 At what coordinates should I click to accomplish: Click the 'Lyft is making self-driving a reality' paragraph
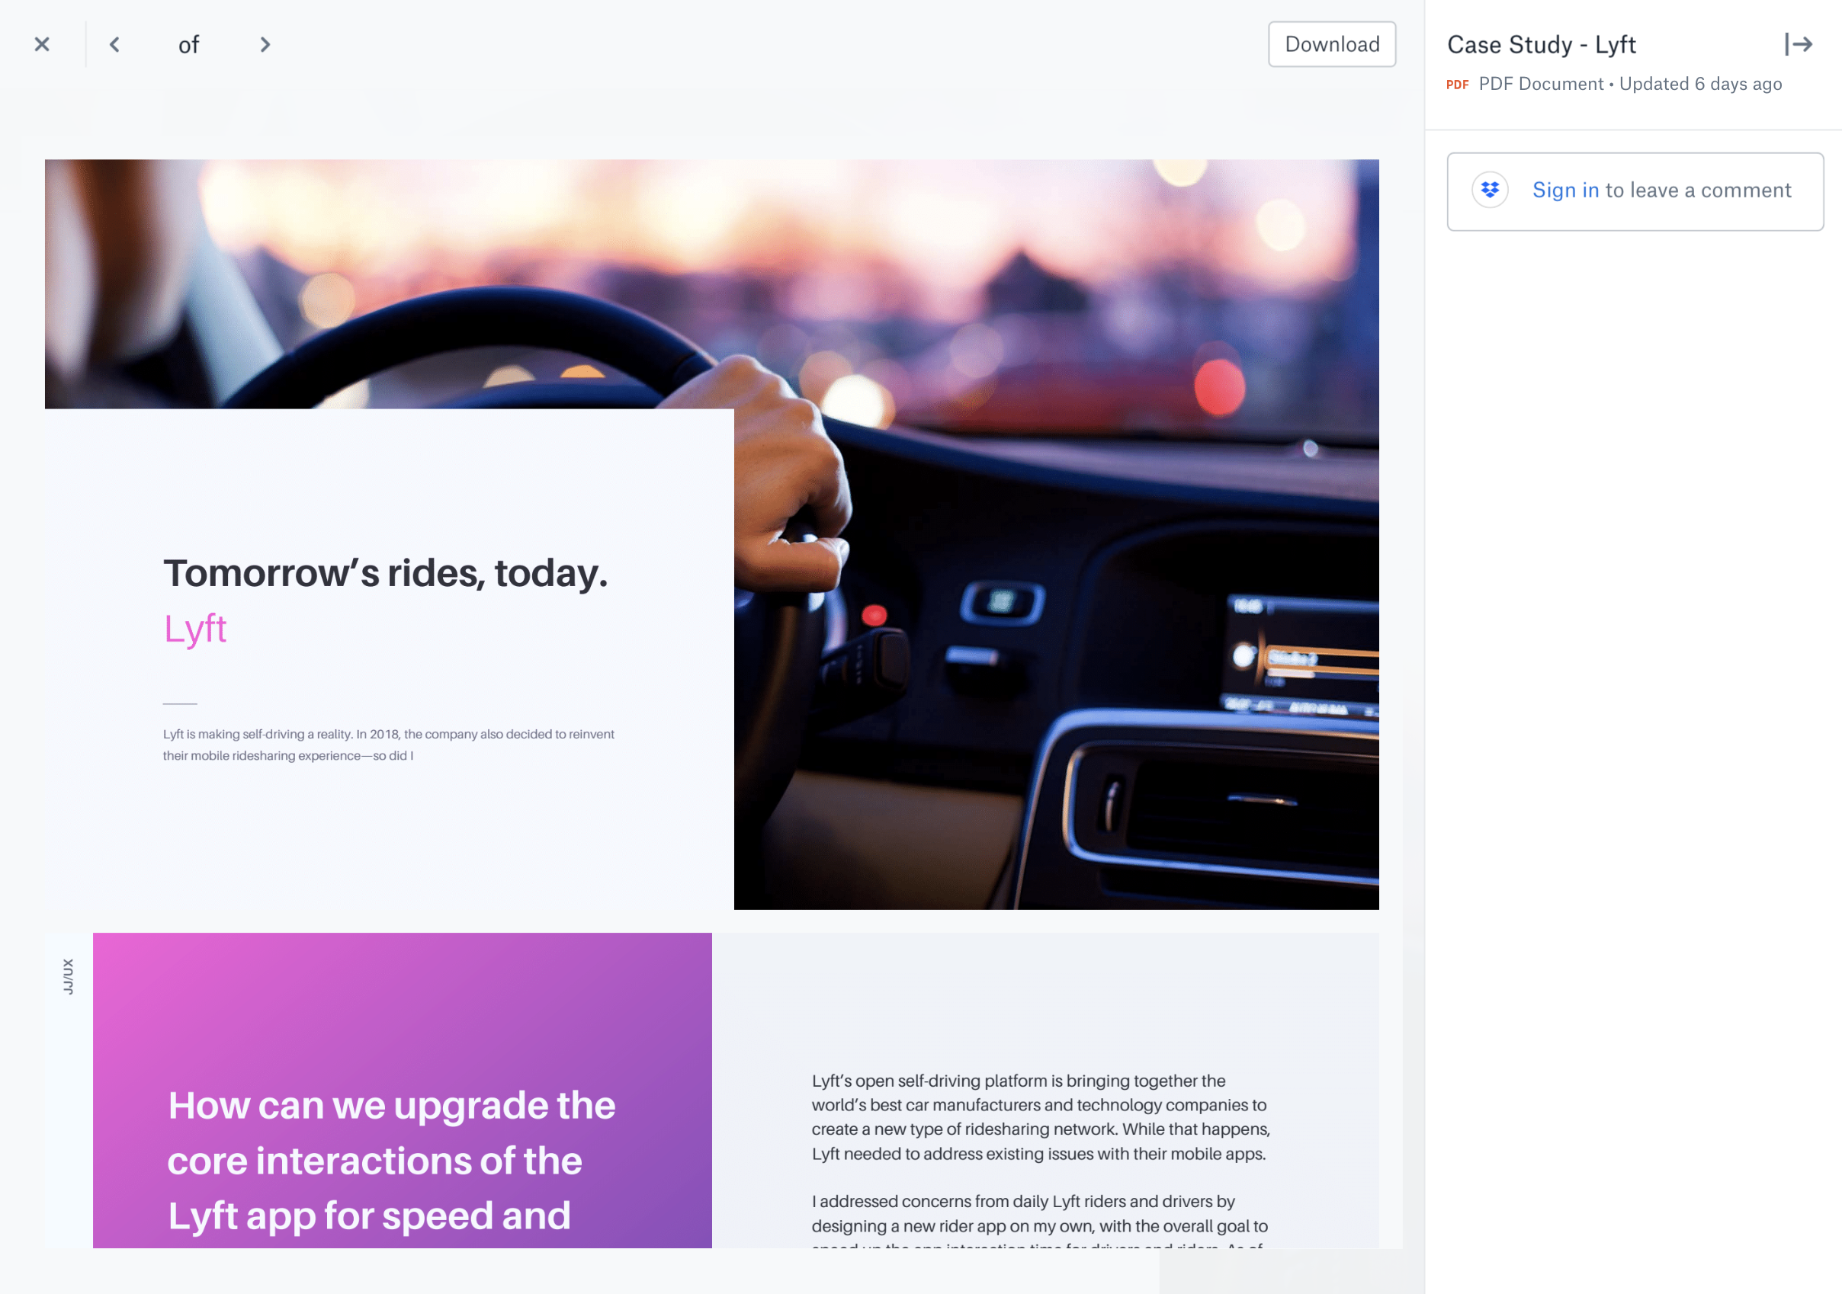click(388, 745)
